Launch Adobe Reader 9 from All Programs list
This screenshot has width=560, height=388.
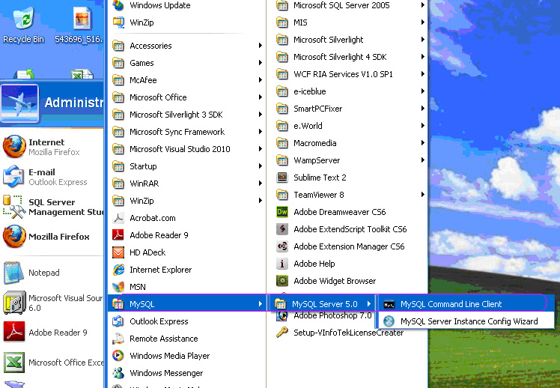coord(186,235)
